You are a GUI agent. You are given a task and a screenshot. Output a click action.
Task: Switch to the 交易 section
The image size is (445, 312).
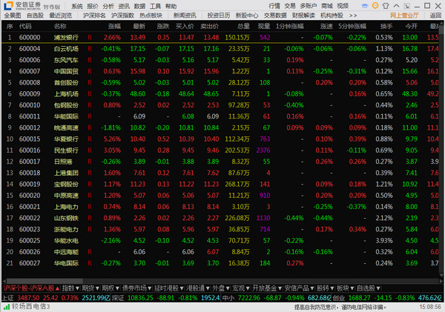[290, 6]
